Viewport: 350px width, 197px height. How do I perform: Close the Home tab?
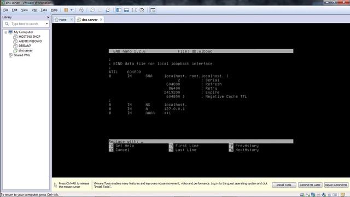72,20
